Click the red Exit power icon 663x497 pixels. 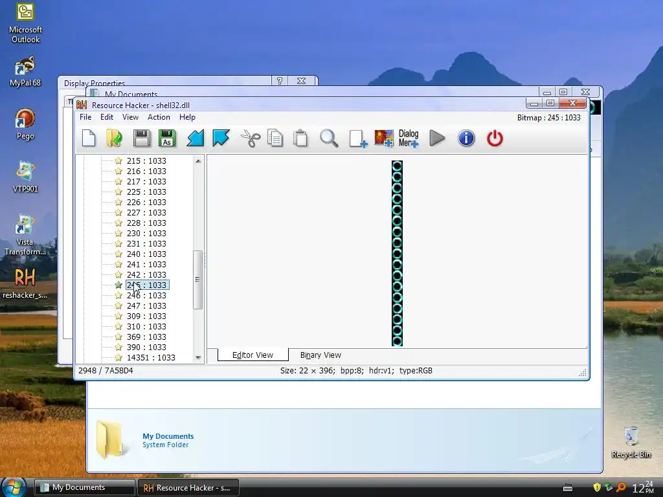pyautogui.click(x=495, y=138)
